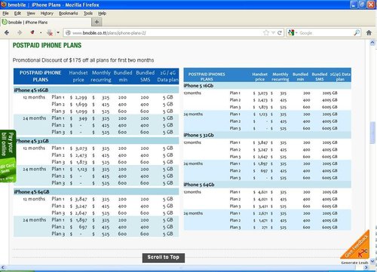Open a new tab with the plus button
Viewport: 377px width, 272px height.
[97, 22]
